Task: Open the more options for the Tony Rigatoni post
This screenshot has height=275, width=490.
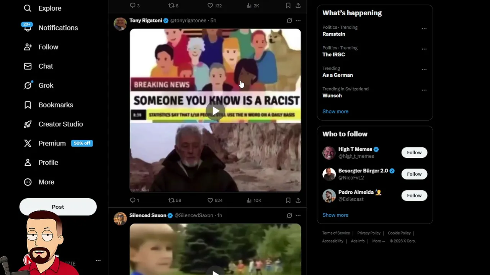Action: point(298,21)
